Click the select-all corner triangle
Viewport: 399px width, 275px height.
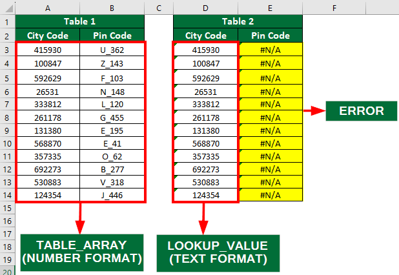point(9,8)
